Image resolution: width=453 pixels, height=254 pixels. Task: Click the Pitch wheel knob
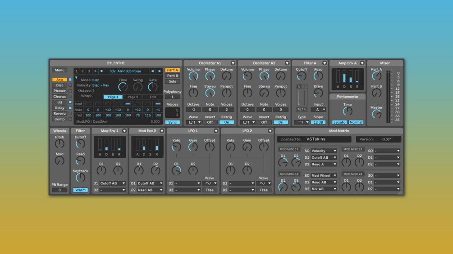(59, 144)
